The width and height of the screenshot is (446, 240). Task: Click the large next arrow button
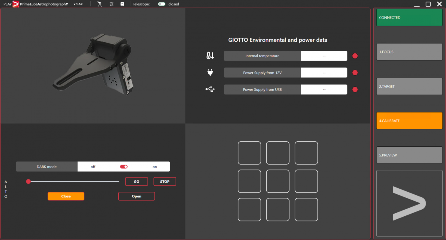[x=409, y=203]
